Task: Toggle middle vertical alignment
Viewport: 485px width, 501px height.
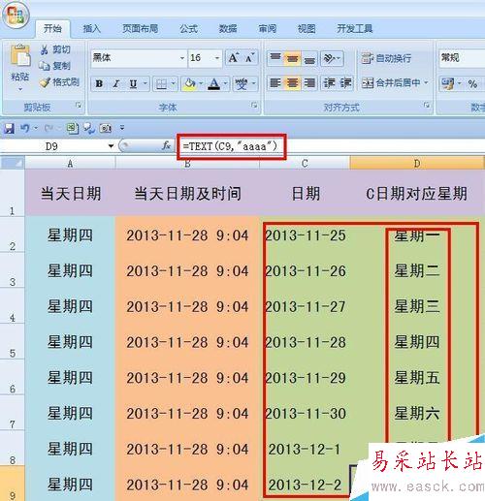Action: click(292, 58)
